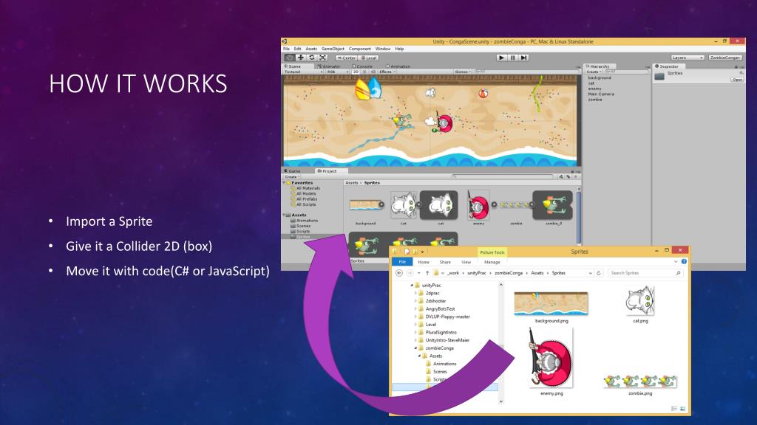
Task: Select the Move tool in Unity toolbar
Action: click(x=300, y=58)
